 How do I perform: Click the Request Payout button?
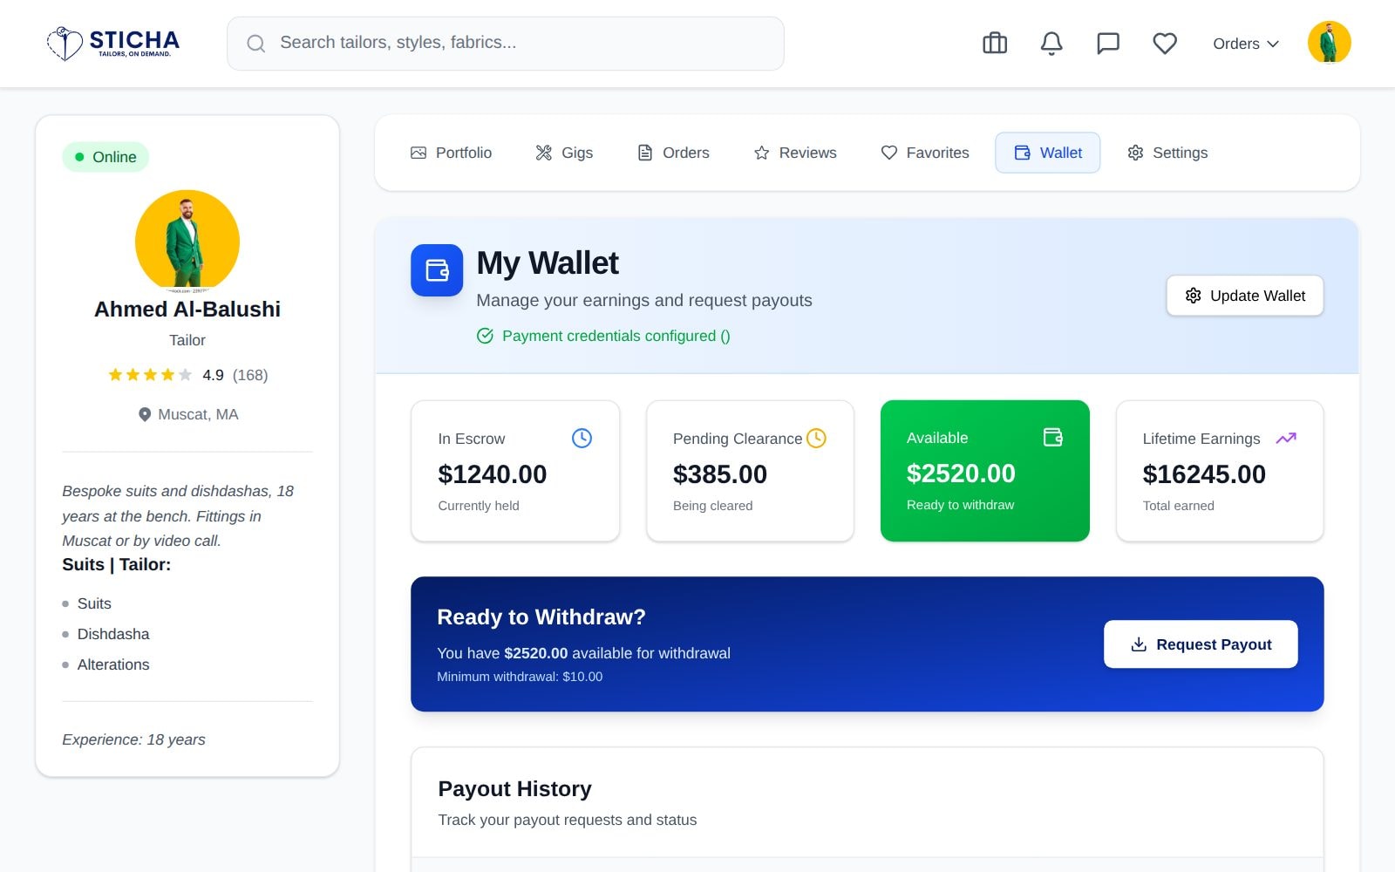coord(1201,644)
